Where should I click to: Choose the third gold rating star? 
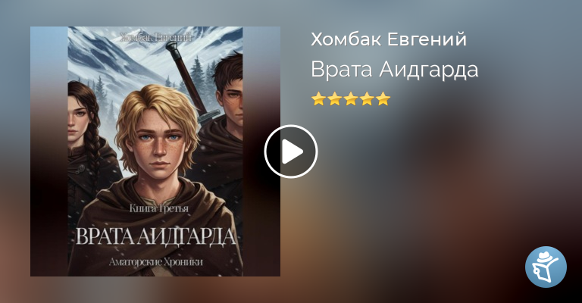click(350, 99)
